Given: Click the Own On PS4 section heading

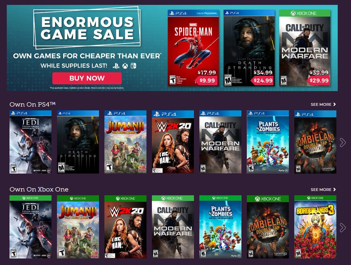Looking at the screenshot, I should pos(32,104).
